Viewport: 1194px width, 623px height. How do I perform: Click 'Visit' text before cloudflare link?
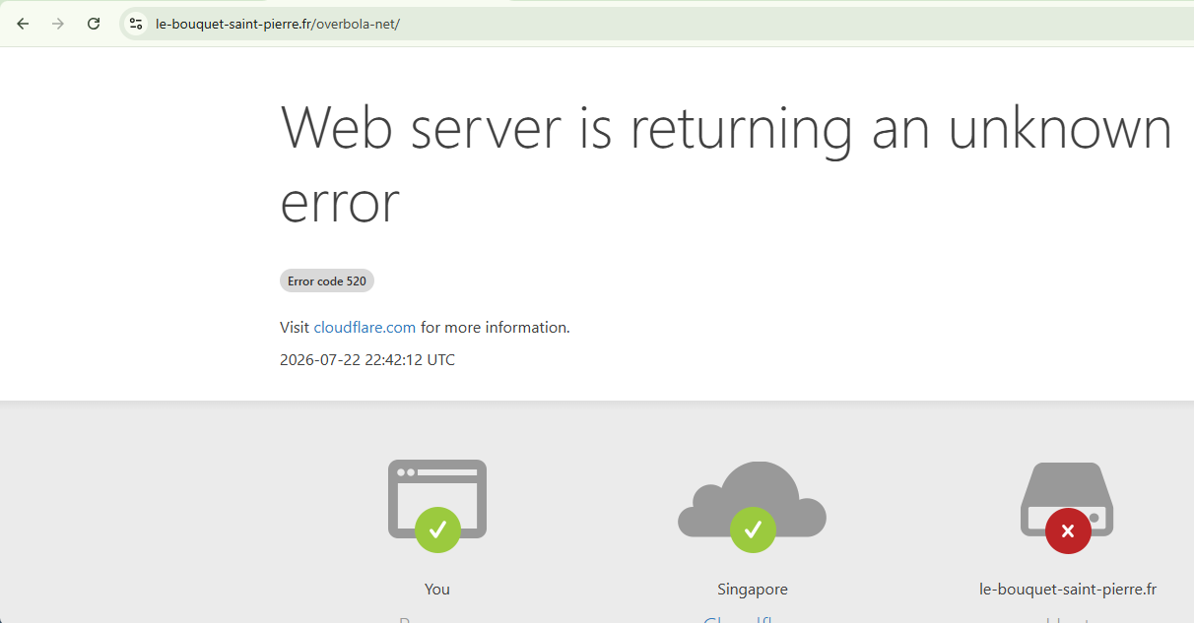[295, 327]
